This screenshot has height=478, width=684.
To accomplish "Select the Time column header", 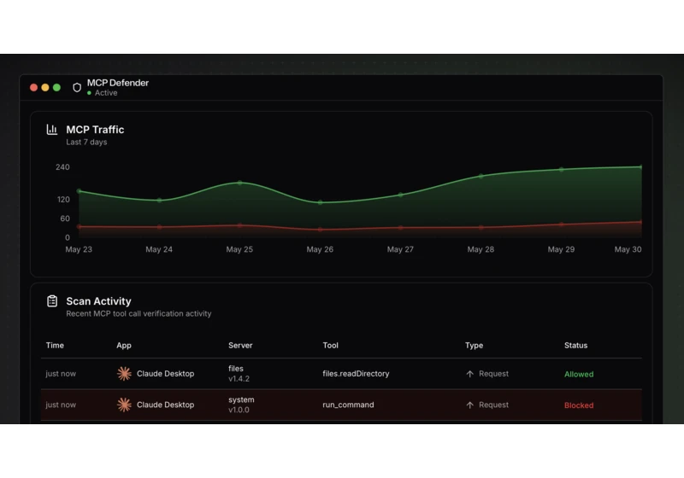I will [x=55, y=345].
